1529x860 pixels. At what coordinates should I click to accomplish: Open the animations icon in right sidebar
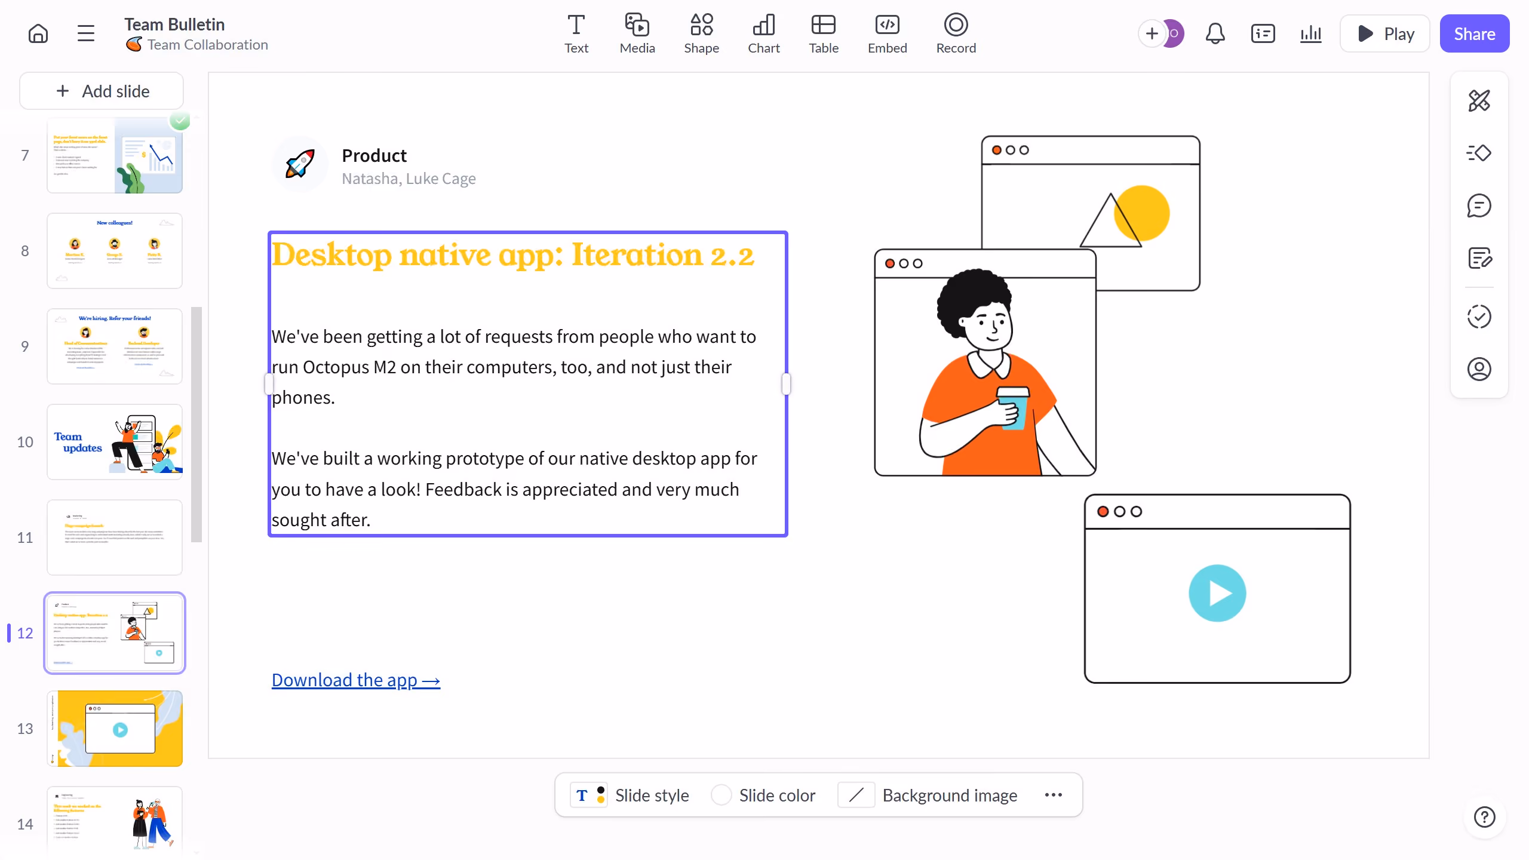1479,153
